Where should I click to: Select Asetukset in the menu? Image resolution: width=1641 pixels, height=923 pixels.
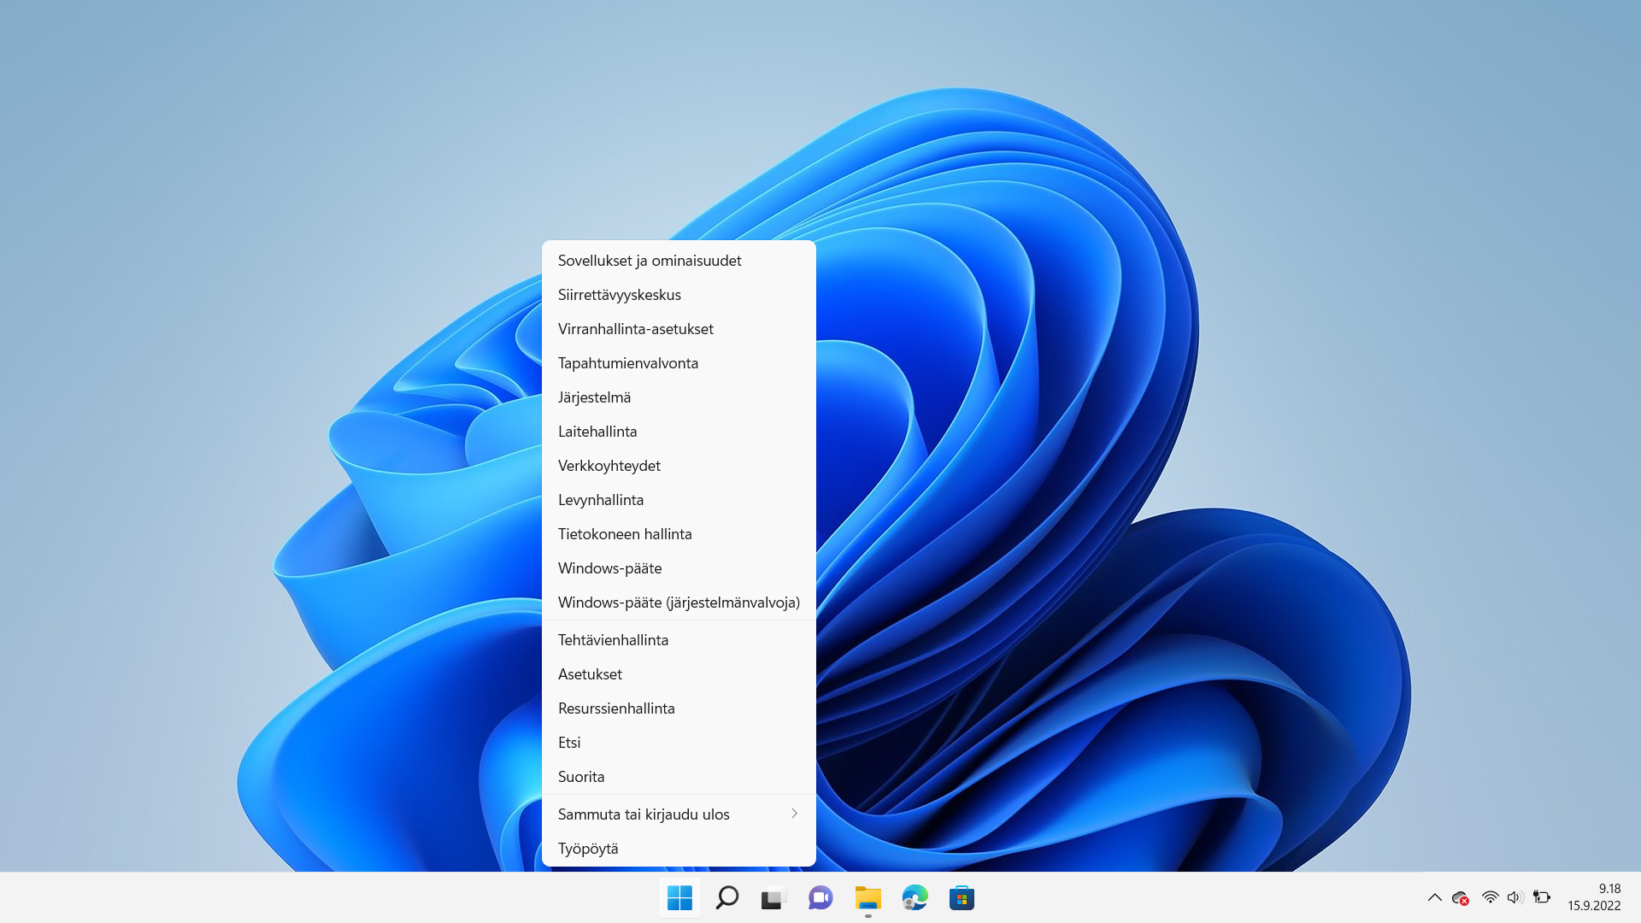point(591,673)
